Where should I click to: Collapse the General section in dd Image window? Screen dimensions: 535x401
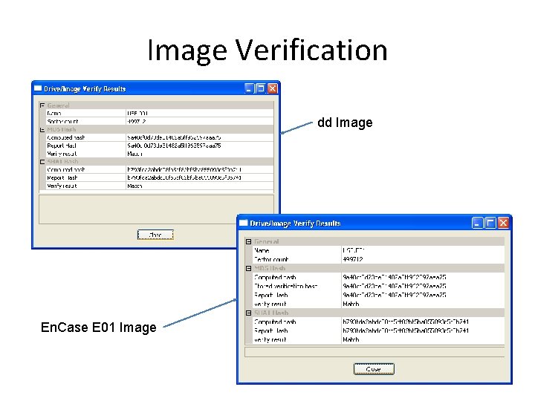tap(42, 105)
